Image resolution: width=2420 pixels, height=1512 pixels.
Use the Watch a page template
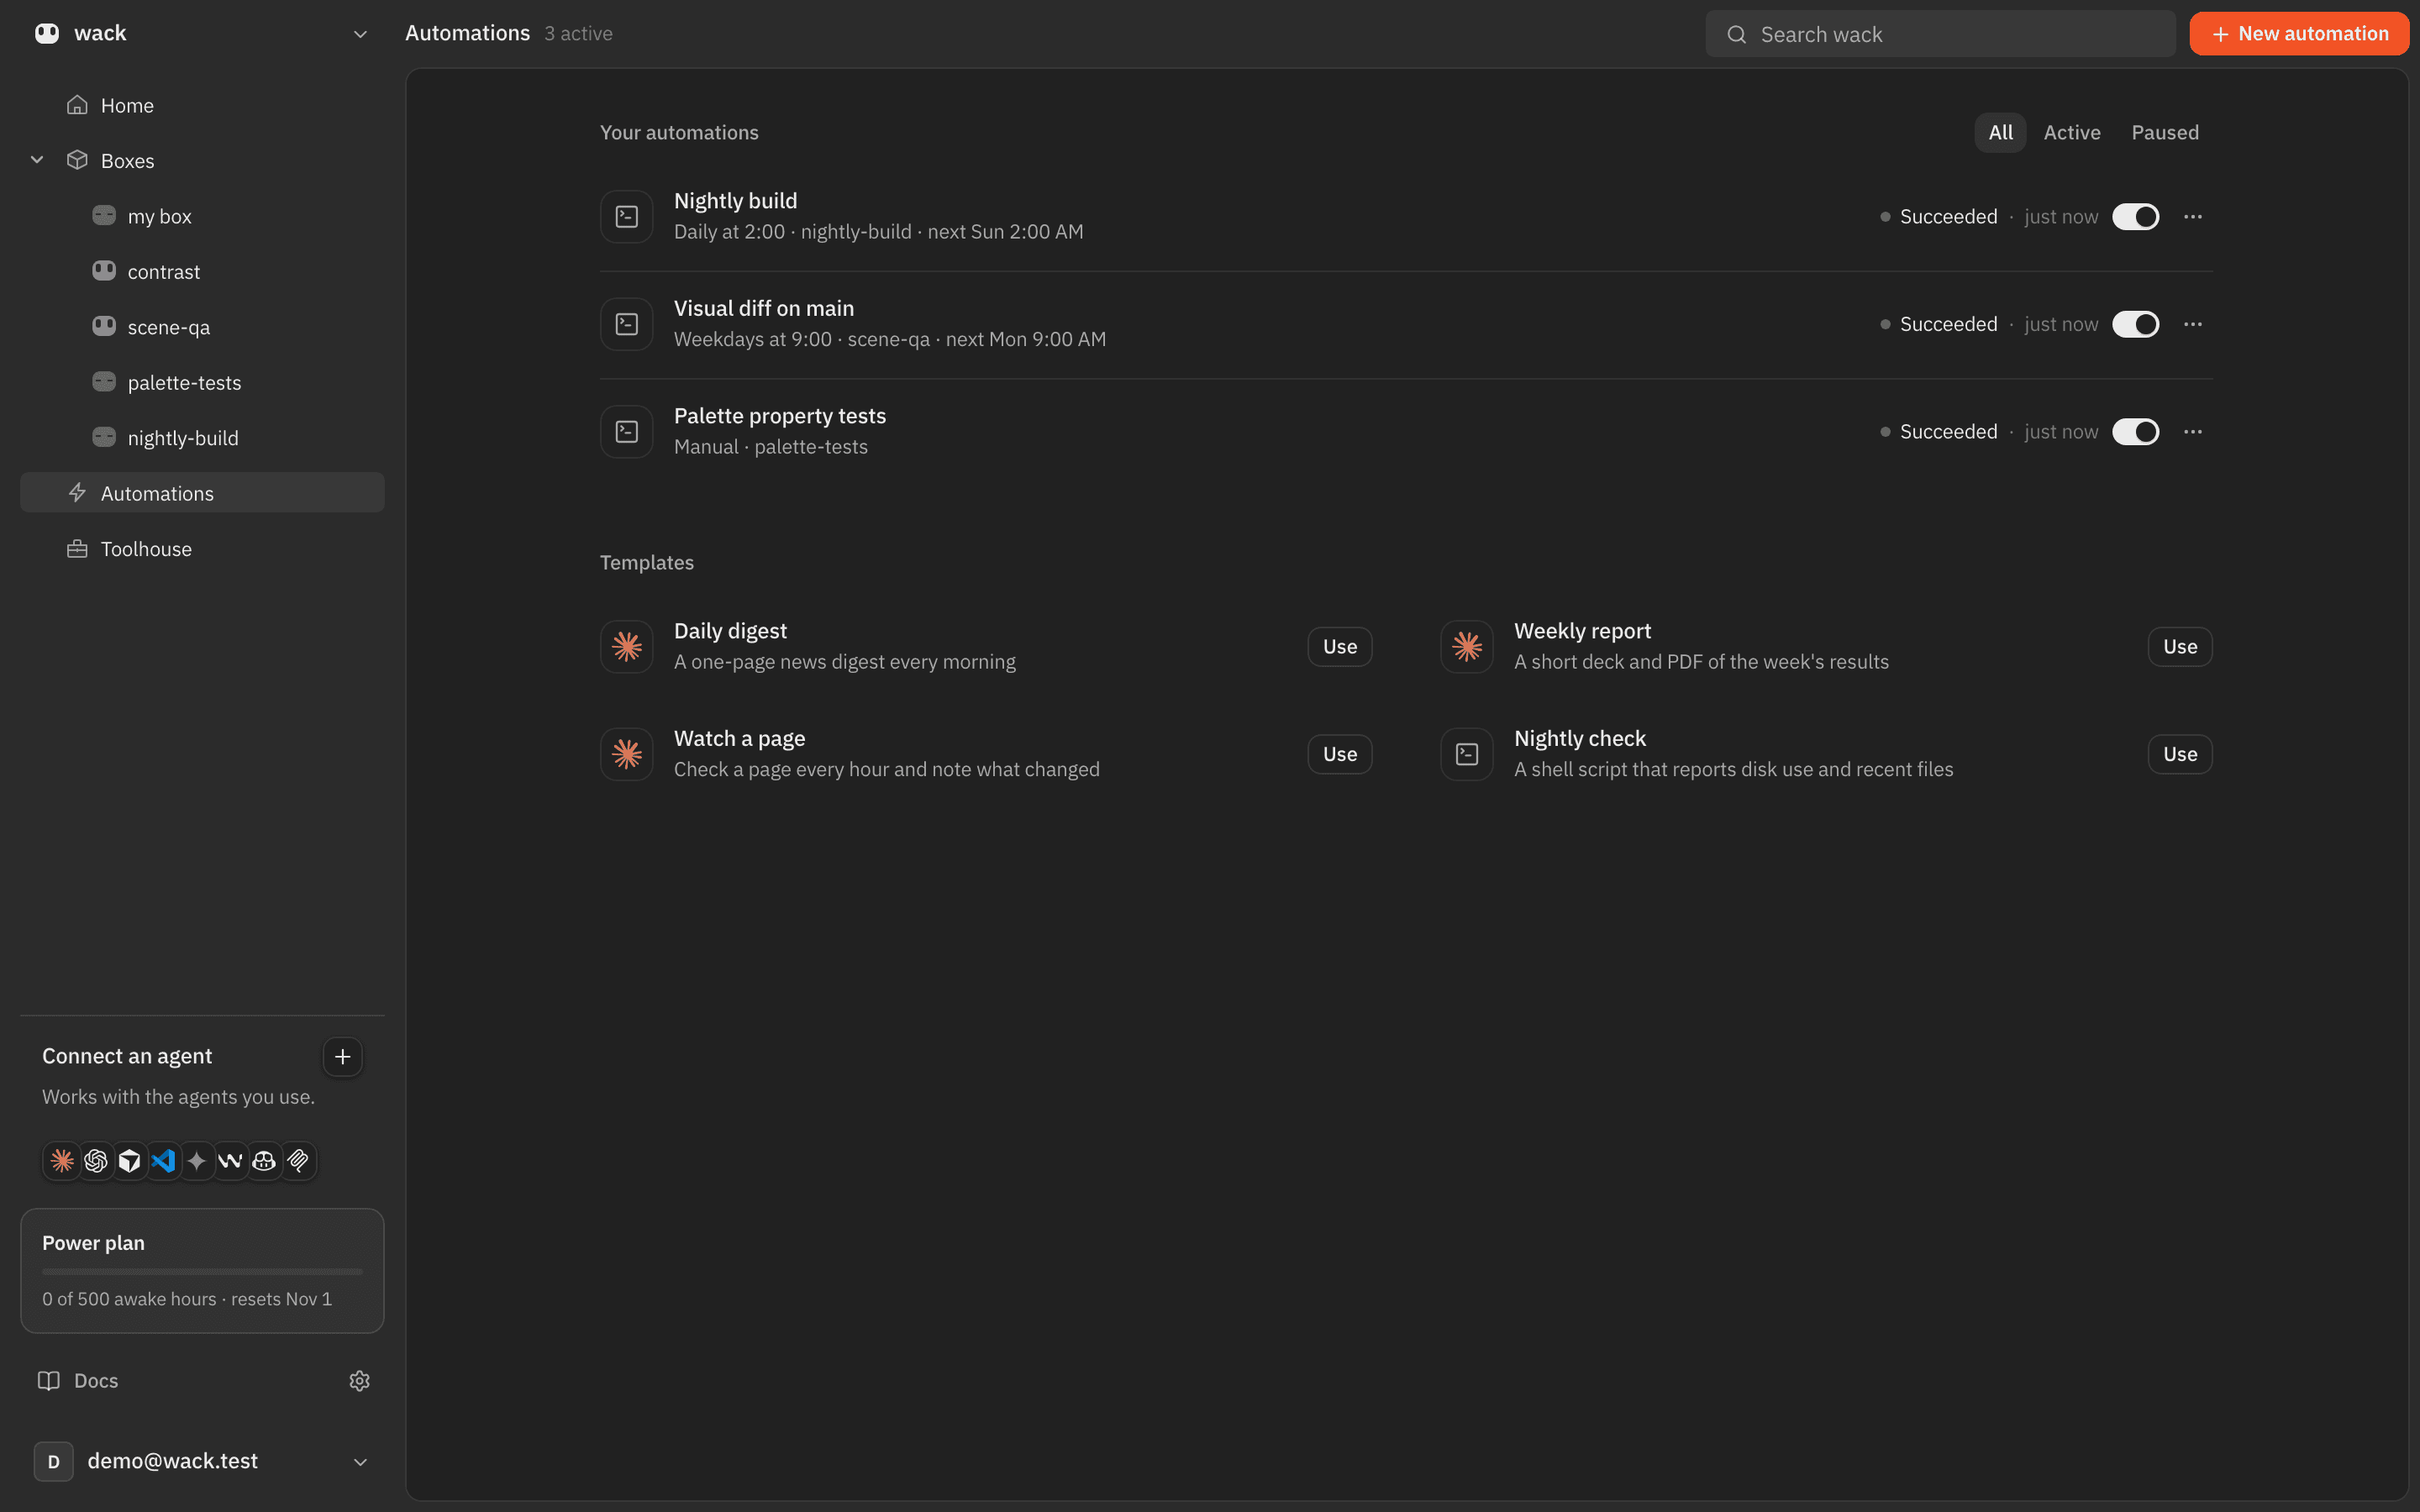pos(1340,754)
